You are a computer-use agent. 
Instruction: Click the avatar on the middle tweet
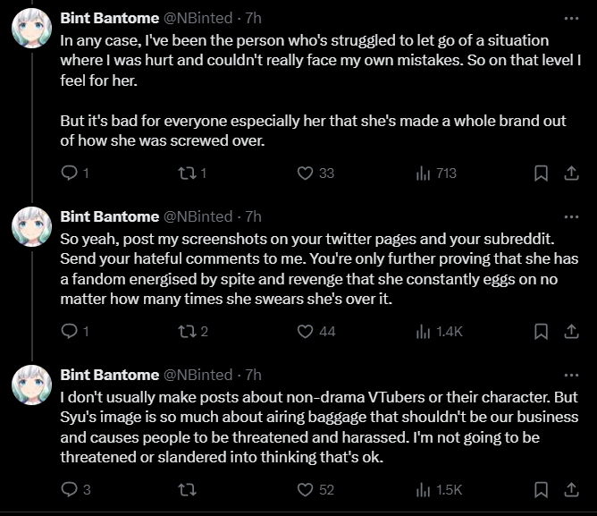pyautogui.click(x=31, y=227)
